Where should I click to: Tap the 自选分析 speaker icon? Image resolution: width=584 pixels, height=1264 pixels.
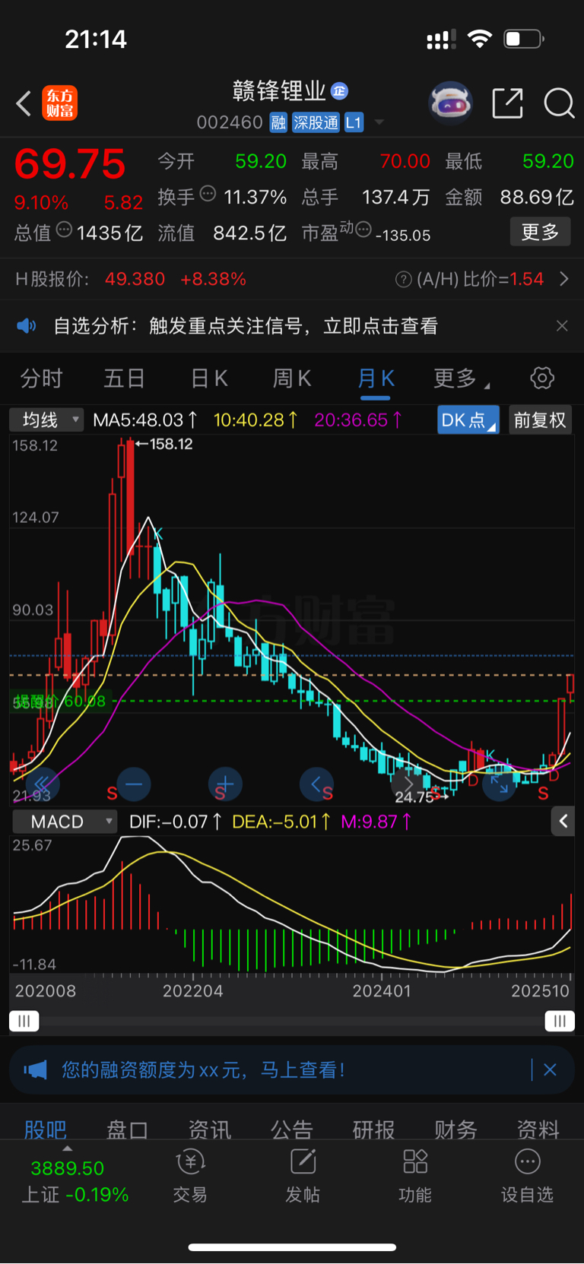tap(27, 326)
